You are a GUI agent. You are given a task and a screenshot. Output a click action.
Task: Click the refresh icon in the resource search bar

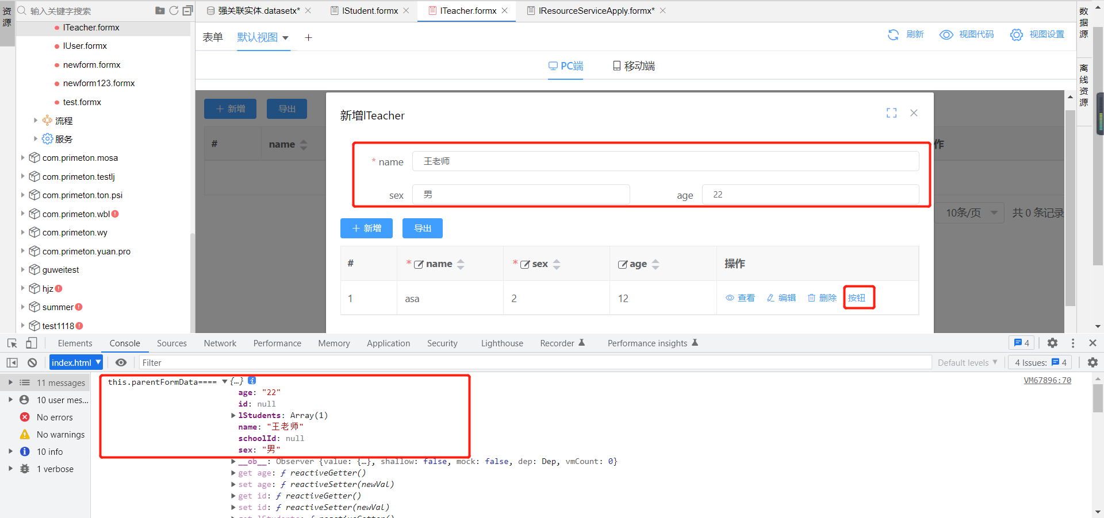point(174,10)
